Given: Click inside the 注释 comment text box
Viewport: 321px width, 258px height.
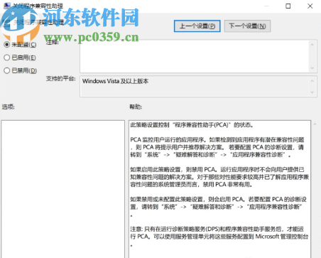Looking at the screenshot, I should pos(194,56).
